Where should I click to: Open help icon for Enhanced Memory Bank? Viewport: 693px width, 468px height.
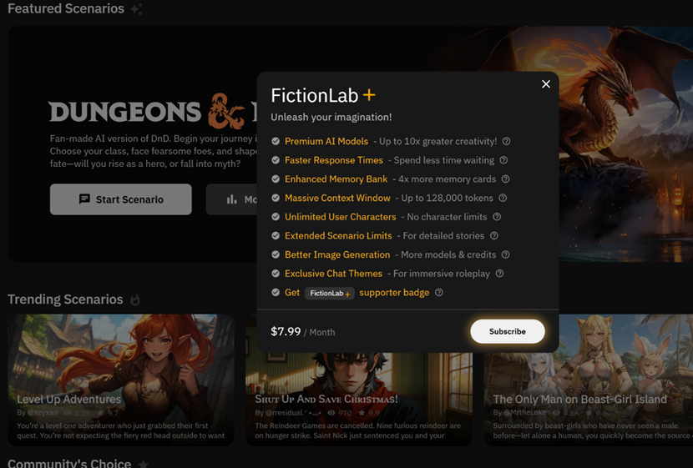click(x=506, y=179)
